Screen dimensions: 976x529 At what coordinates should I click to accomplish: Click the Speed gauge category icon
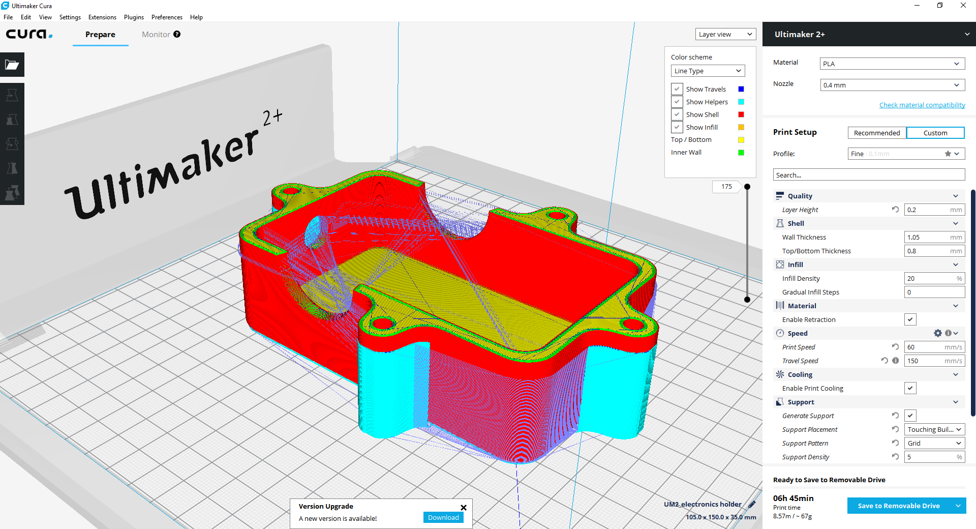(780, 333)
